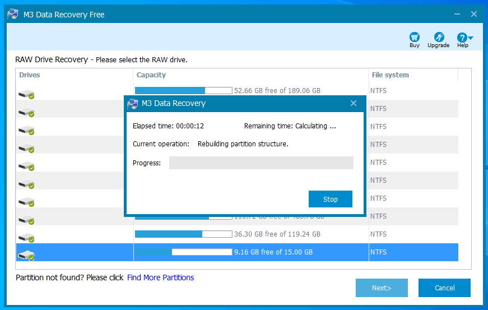Click NTFS in the highlighted 15.00 GB row

378,252
